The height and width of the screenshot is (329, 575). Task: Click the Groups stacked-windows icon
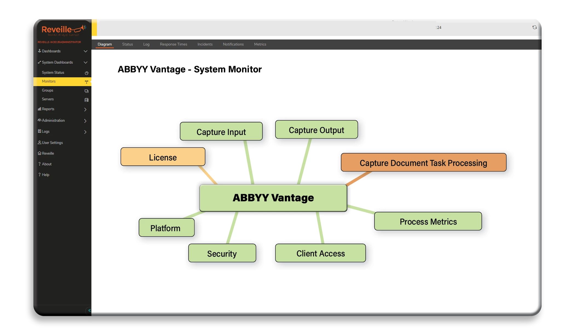coord(87,91)
